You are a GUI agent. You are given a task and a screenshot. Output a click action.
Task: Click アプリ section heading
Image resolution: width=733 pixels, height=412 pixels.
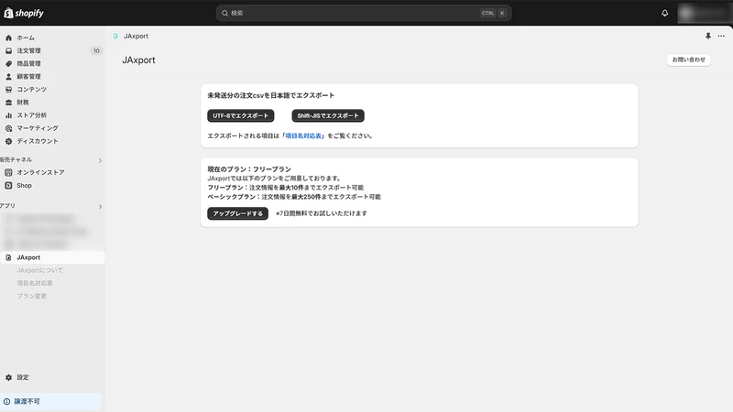coord(7,205)
